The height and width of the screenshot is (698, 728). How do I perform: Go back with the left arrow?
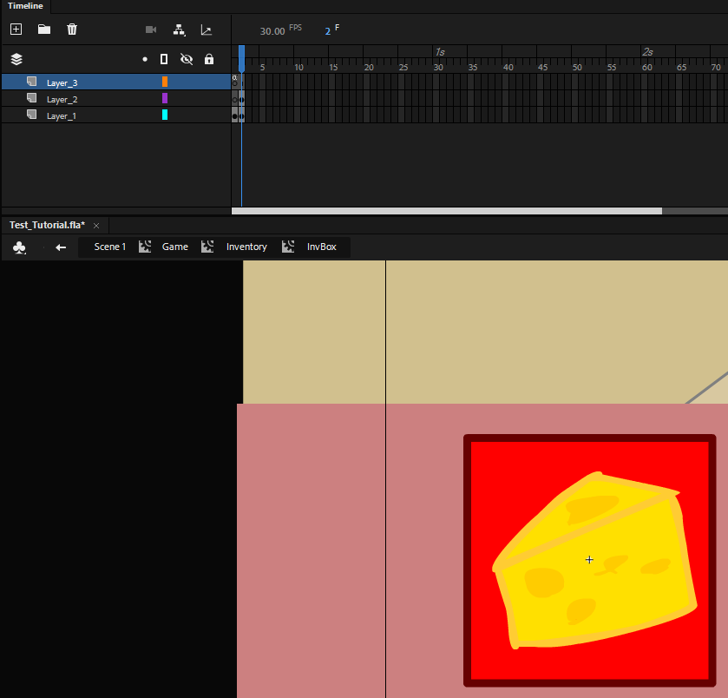(x=61, y=247)
